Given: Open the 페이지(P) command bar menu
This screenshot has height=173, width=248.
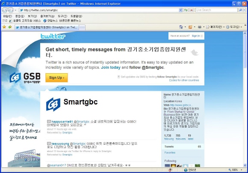Looking at the screenshot, I should point(215,27).
